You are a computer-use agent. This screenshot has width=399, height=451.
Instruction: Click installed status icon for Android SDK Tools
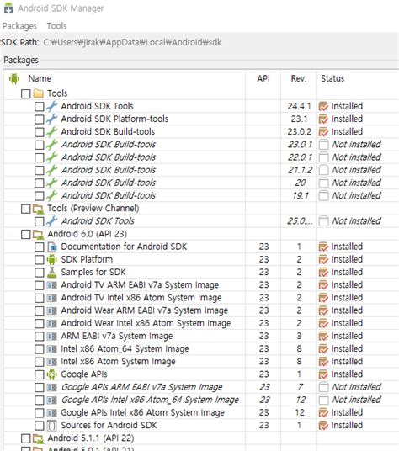(x=323, y=106)
